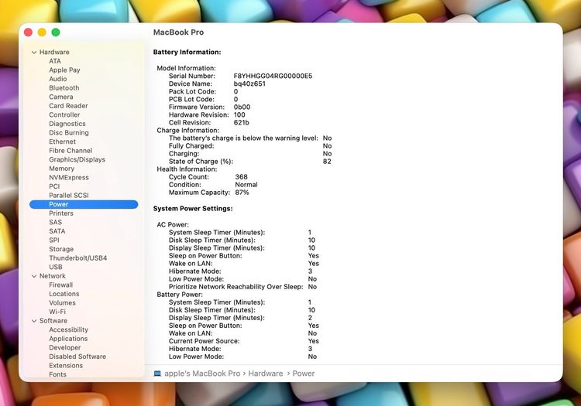581x406 pixels.
Task: Click Power in the path bar
Action: 304,374
